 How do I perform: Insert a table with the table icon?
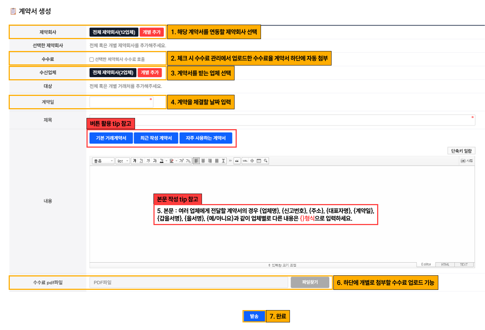click(x=259, y=161)
